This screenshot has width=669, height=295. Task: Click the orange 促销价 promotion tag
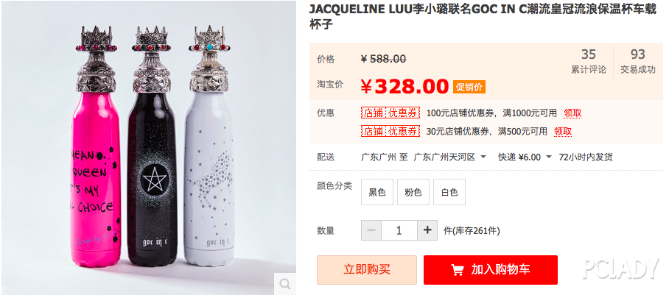(469, 87)
